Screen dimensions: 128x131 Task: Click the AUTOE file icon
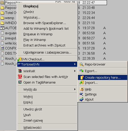2,28
